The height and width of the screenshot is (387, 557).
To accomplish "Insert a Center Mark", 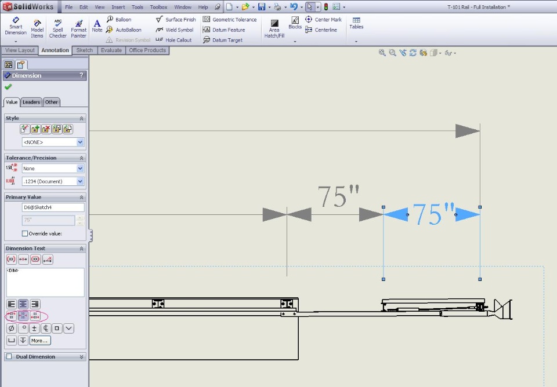I will pos(323,20).
